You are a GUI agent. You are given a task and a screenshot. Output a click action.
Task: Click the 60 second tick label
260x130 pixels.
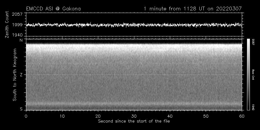[x=242, y=116]
